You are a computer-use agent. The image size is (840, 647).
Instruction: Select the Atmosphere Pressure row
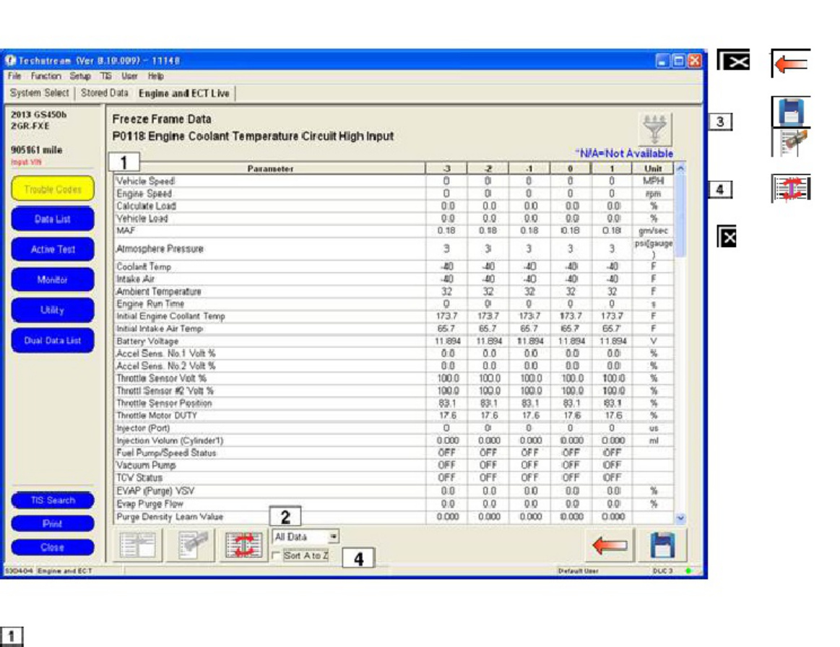tap(394, 248)
